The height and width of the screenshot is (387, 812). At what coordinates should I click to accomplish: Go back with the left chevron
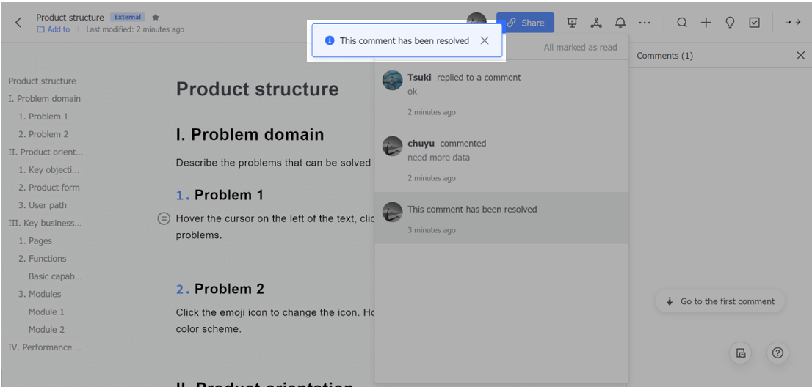tap(19, 23)
